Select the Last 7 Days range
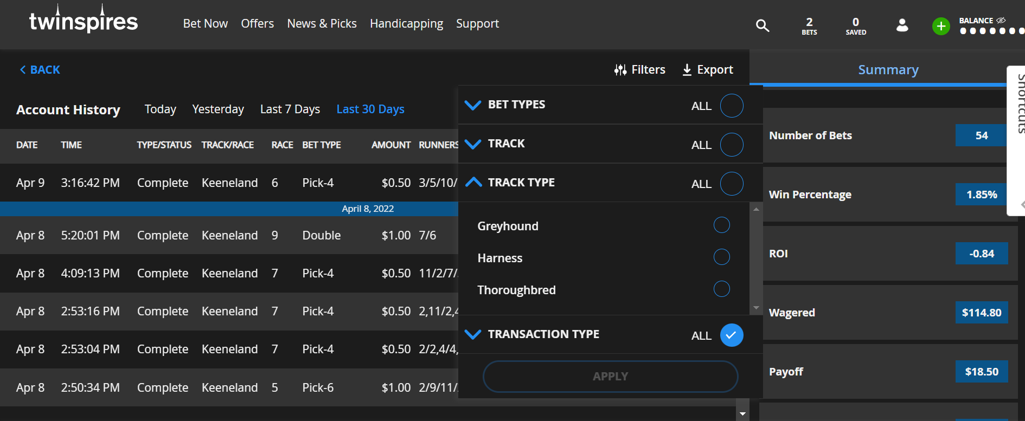Viewport: 1025px width, 421px height. 290,109
